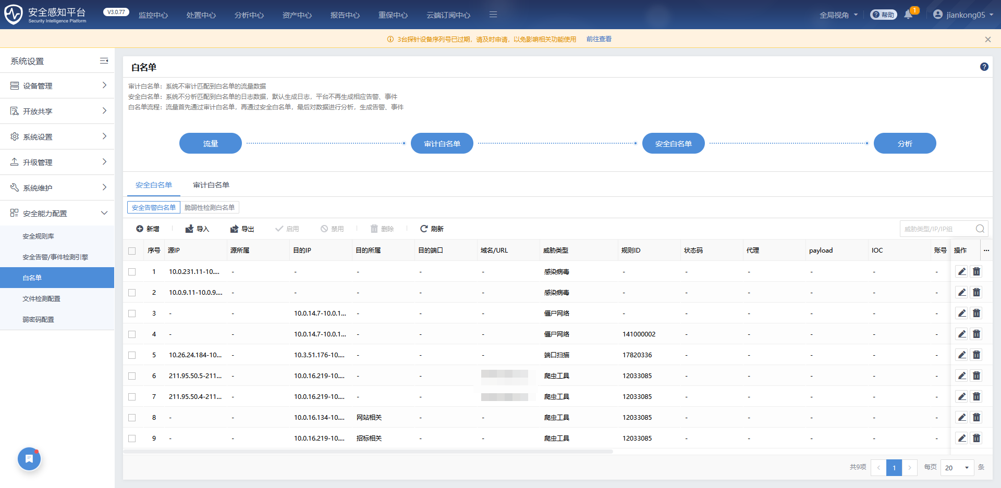
Task: Click 导出 export button
Action: pyautogui.click(x=242, y=229)
